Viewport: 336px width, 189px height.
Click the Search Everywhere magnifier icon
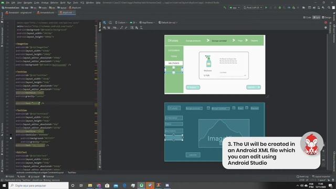(329, 7)
